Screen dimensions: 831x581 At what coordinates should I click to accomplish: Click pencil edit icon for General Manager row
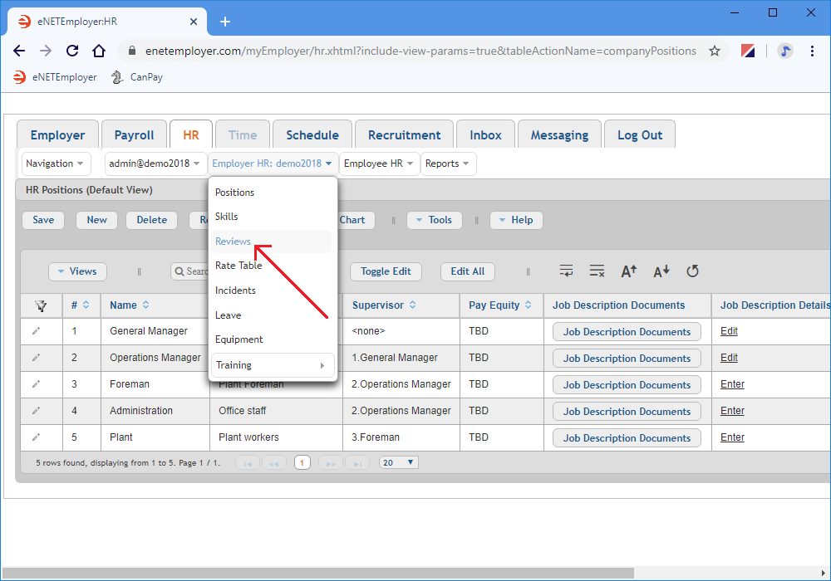click(x=36, y=331)
